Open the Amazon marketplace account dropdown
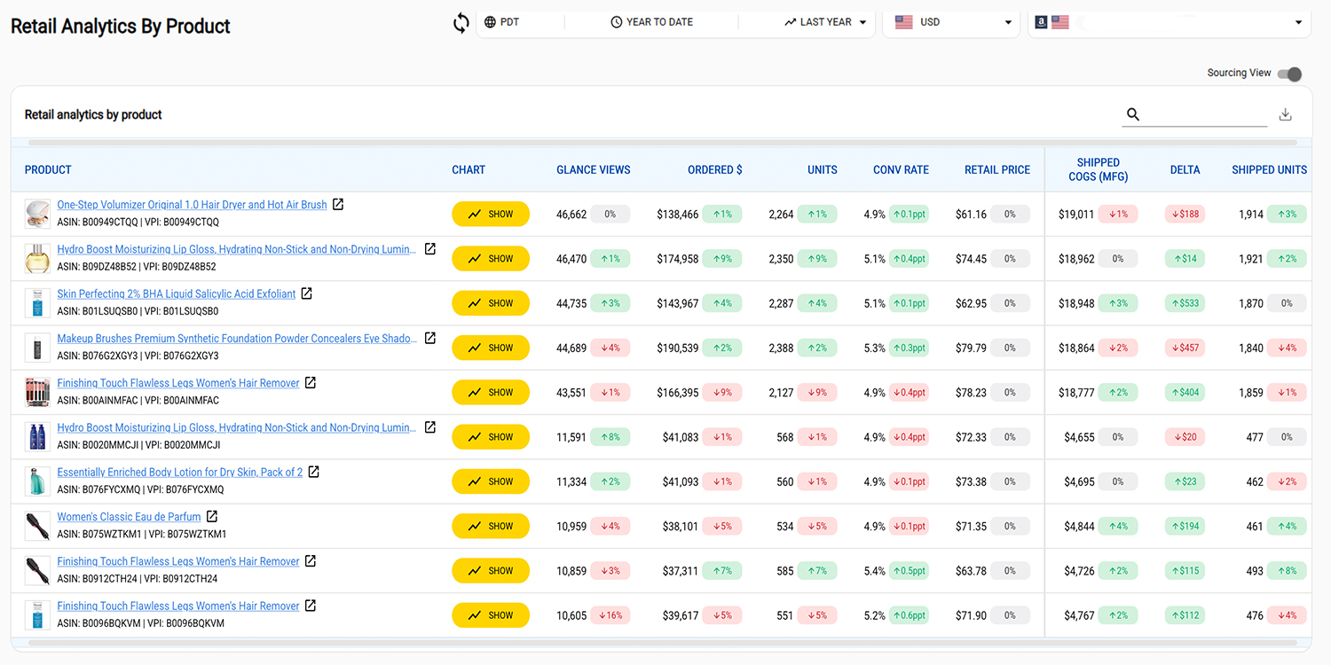 pos(1168,22)
